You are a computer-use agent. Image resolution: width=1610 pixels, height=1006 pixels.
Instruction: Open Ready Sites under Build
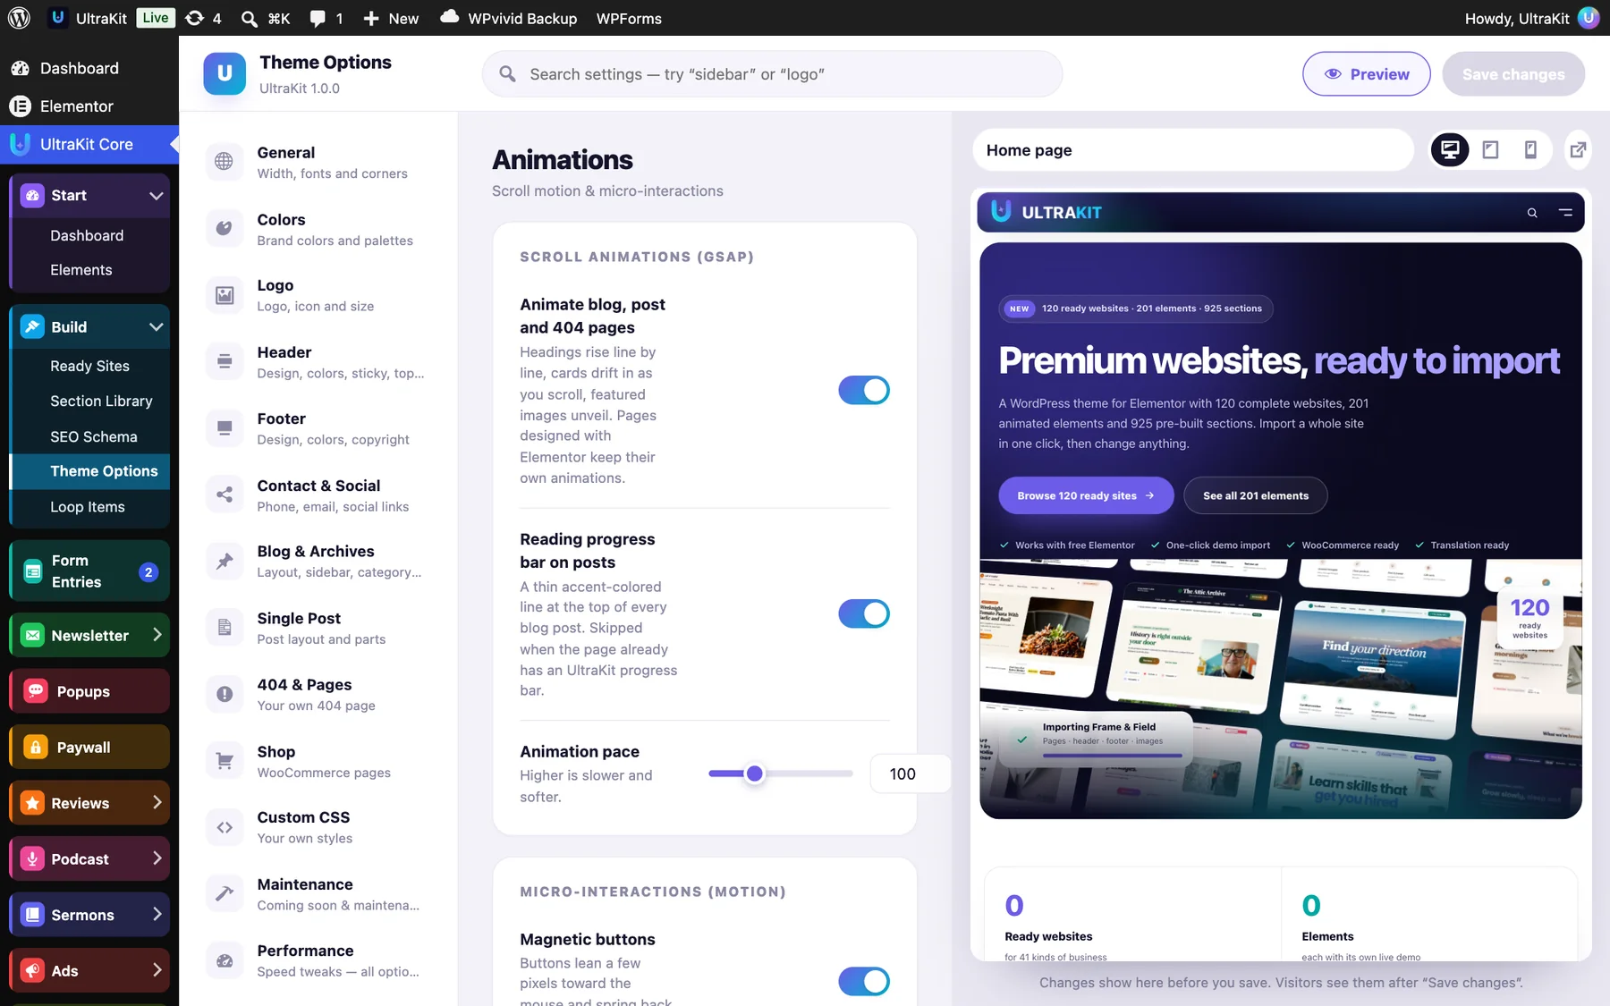tap(89, 366)
